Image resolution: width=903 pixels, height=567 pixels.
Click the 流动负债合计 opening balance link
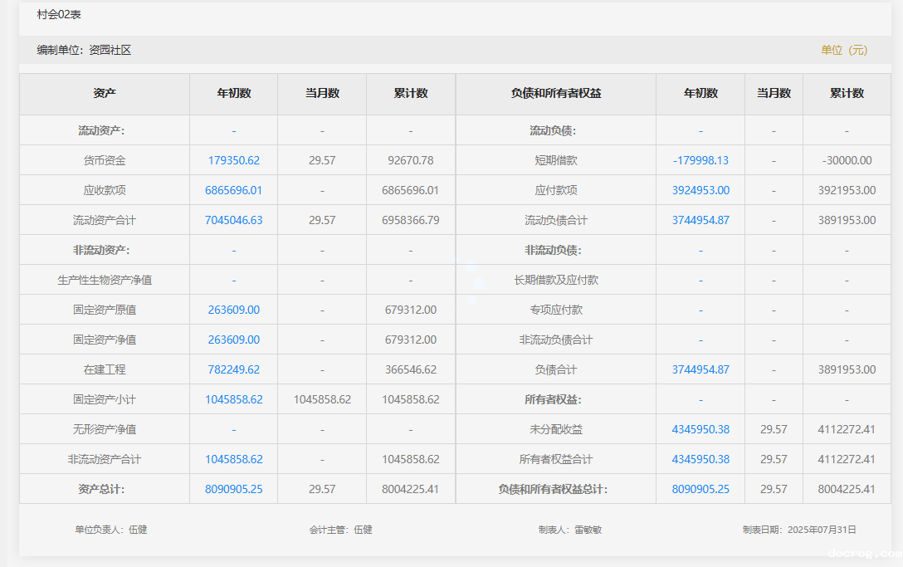[700, 220]
